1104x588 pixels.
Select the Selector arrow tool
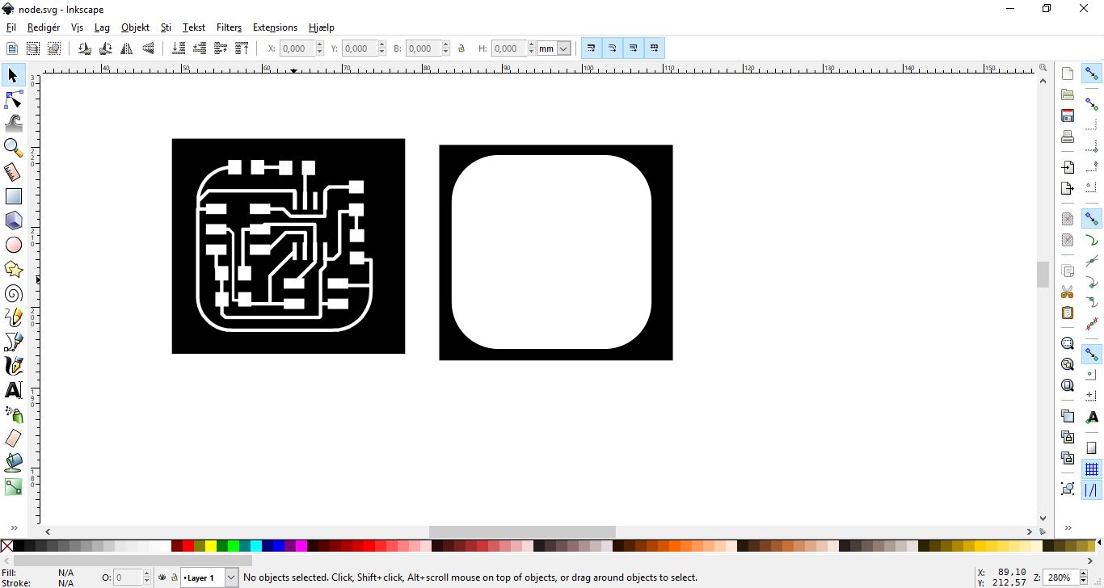(13, 76)
